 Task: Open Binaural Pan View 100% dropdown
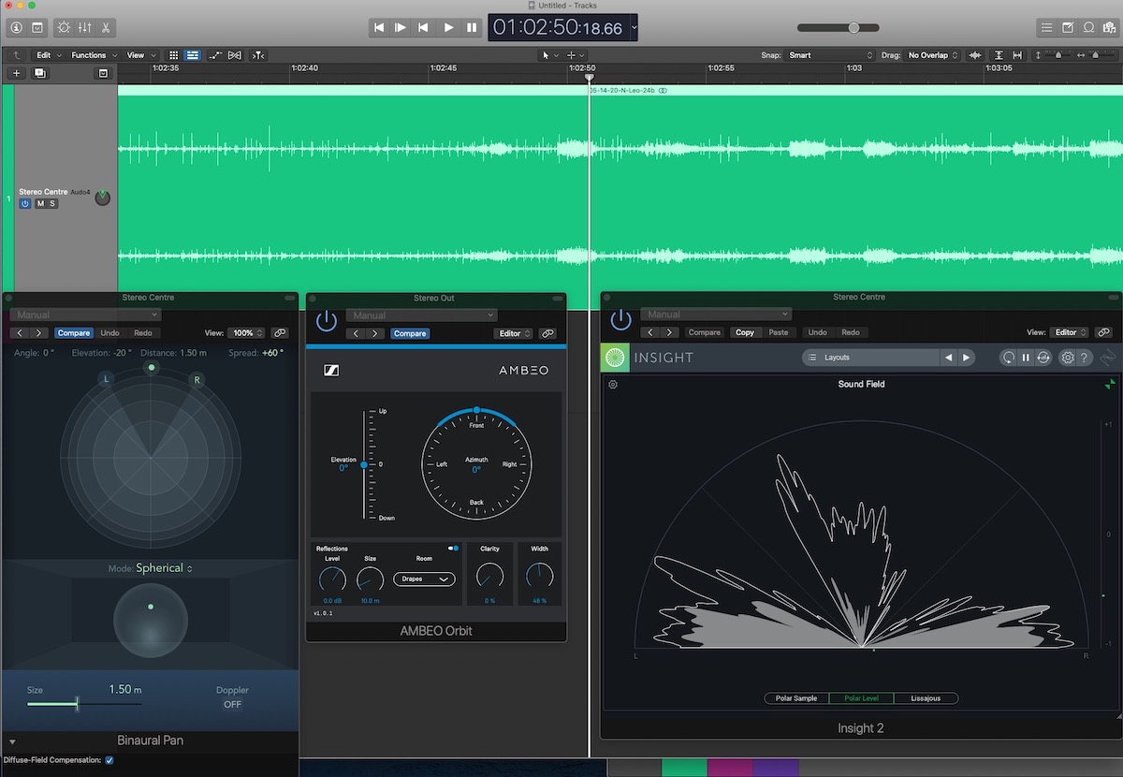(x=248, y=332)
